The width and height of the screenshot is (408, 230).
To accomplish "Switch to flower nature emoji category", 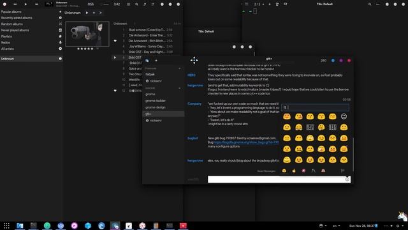I will point(303,171).
